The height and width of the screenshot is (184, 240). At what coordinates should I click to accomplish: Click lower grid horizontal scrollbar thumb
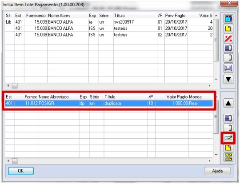point(15,161)
